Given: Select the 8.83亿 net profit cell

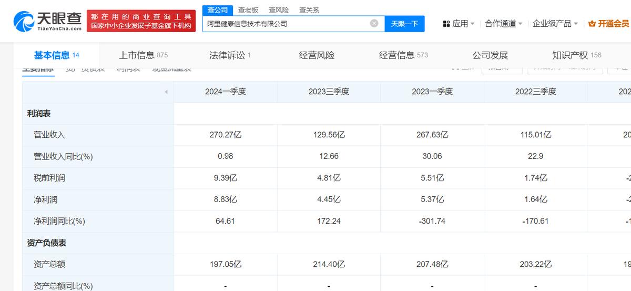Looking at the screenshot, I should point(225,199).
